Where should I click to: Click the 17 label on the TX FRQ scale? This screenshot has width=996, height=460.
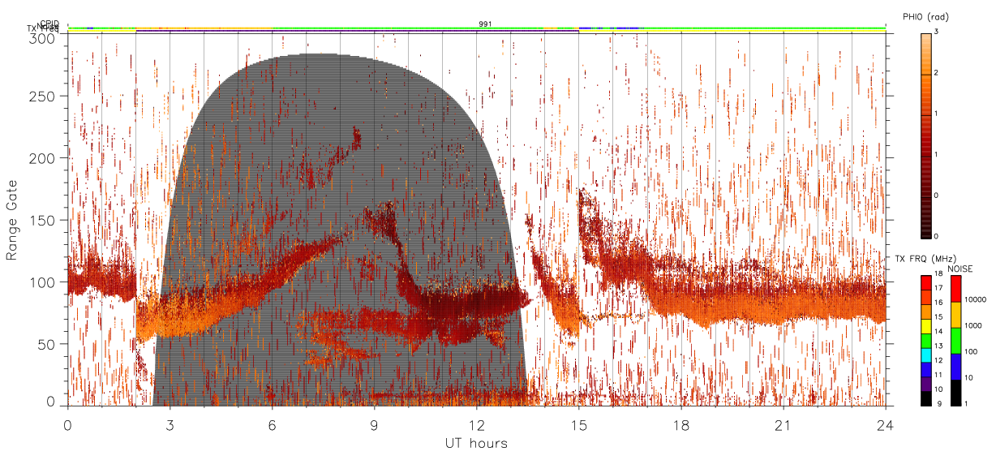click(939, 287)
